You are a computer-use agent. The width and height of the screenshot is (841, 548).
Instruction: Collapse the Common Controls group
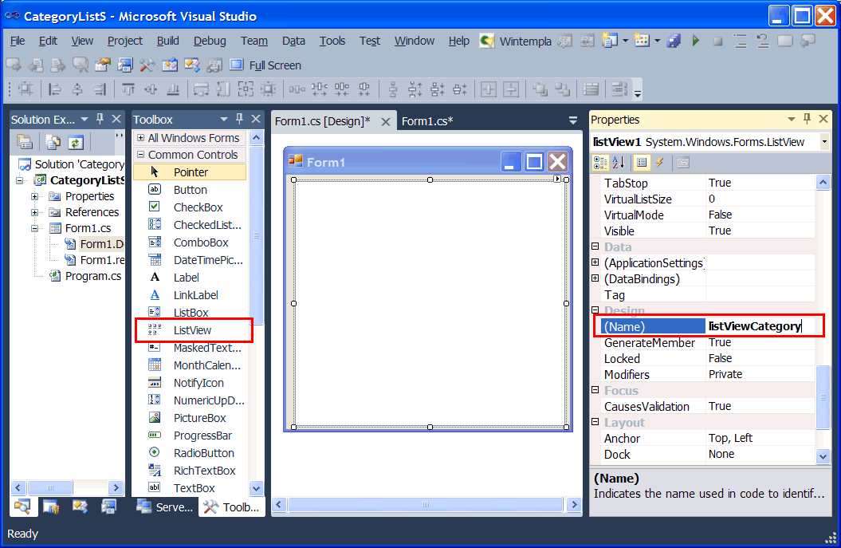[140, 155]
